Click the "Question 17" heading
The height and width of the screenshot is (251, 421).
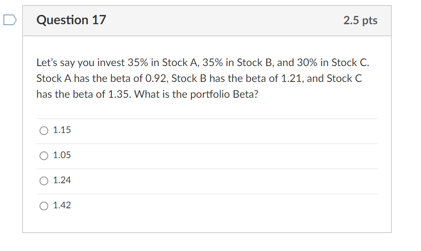click(71, 20)
